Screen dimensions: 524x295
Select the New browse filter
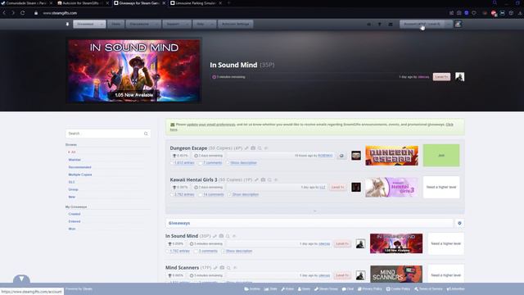point(72,197)
